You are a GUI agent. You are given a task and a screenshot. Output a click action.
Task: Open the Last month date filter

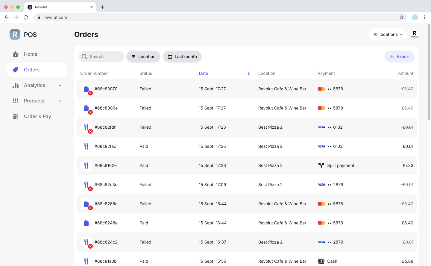pos(182,57)
